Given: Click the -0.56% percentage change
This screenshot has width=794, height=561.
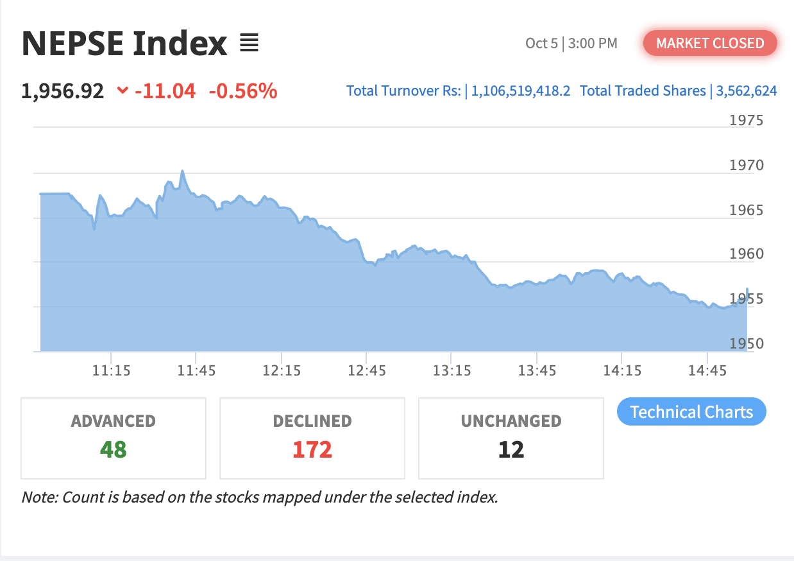Looking at the screenshot, I should tap(243, 91).
